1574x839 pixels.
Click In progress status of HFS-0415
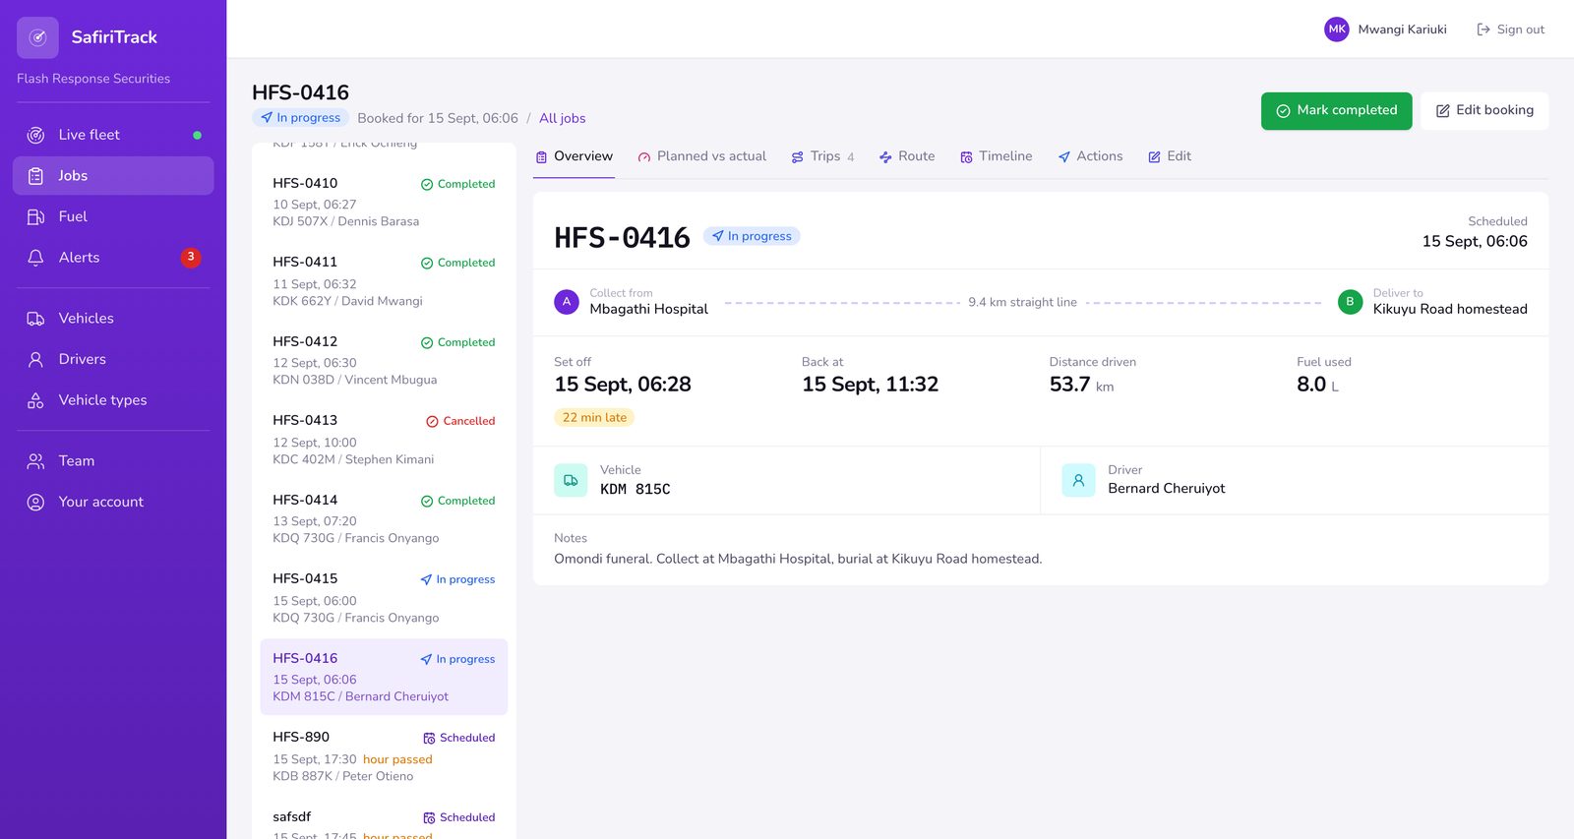click(x=457, y=579)
